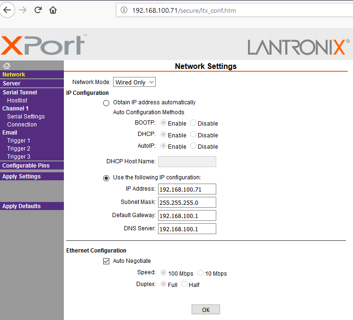The height and width of the screenshot is (320, 353).
Task: Go back with the browser back arrow
Action: click(7, 10)
